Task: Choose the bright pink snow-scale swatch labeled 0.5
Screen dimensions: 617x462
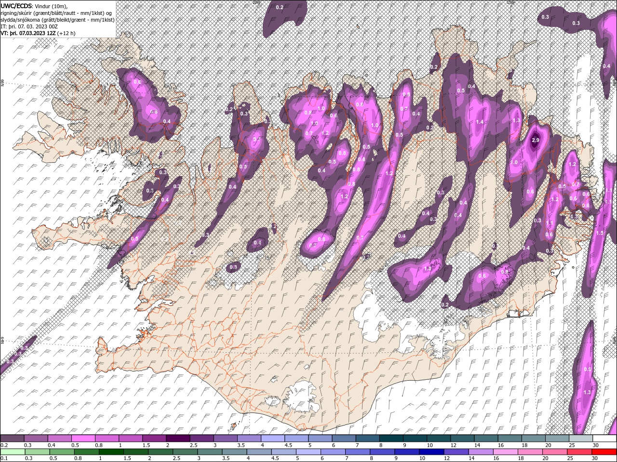Action: (83, 438)
